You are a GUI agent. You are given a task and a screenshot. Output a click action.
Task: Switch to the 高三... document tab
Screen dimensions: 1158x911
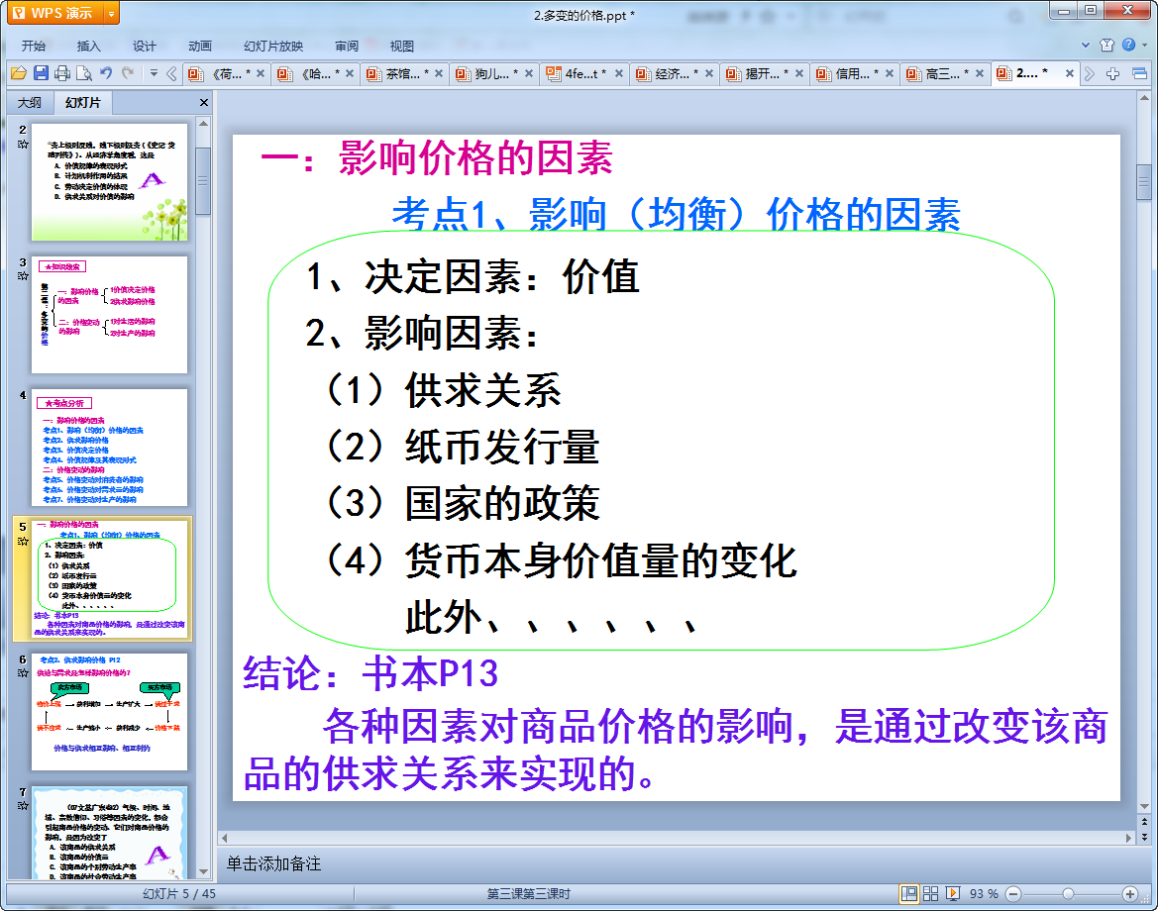945,73
